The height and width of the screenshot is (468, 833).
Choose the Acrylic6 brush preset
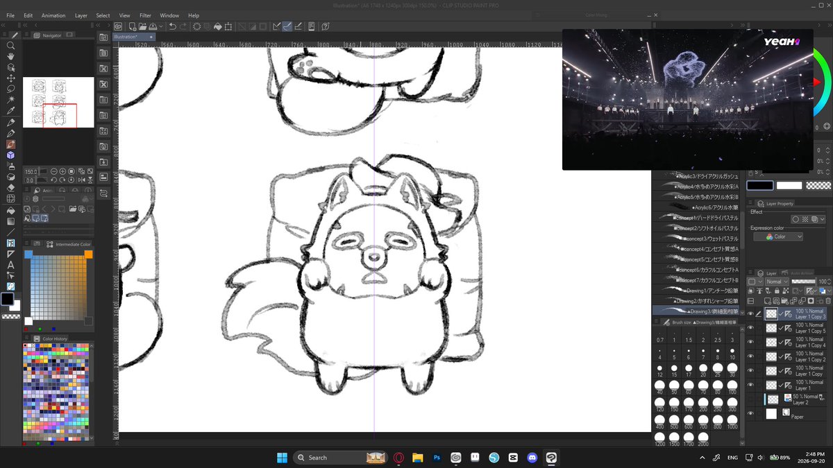(696, 207)
